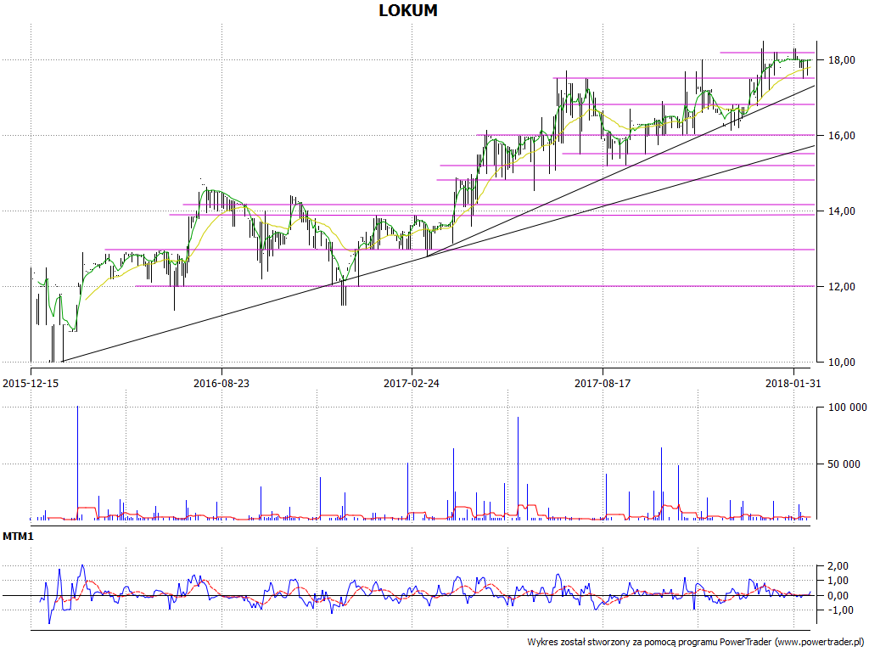The image size is (869, 652).
Task: Click the LOKUM chart title
Action: 408,10
